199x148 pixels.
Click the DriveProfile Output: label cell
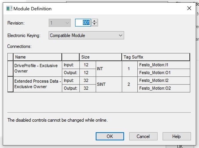pos(71,73)
